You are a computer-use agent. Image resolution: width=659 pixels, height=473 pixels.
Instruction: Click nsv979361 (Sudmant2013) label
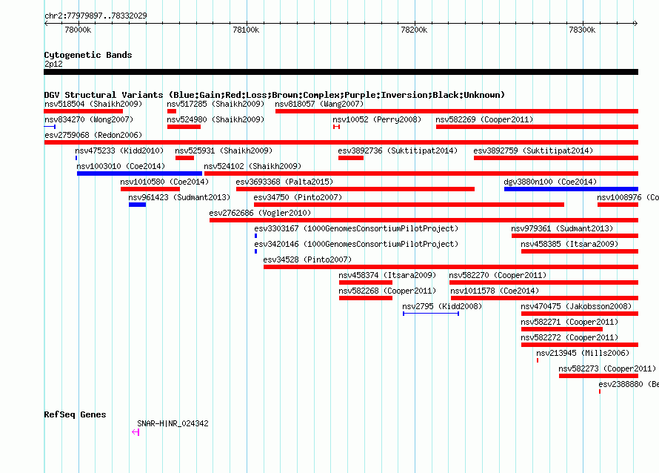coord(562,228)
